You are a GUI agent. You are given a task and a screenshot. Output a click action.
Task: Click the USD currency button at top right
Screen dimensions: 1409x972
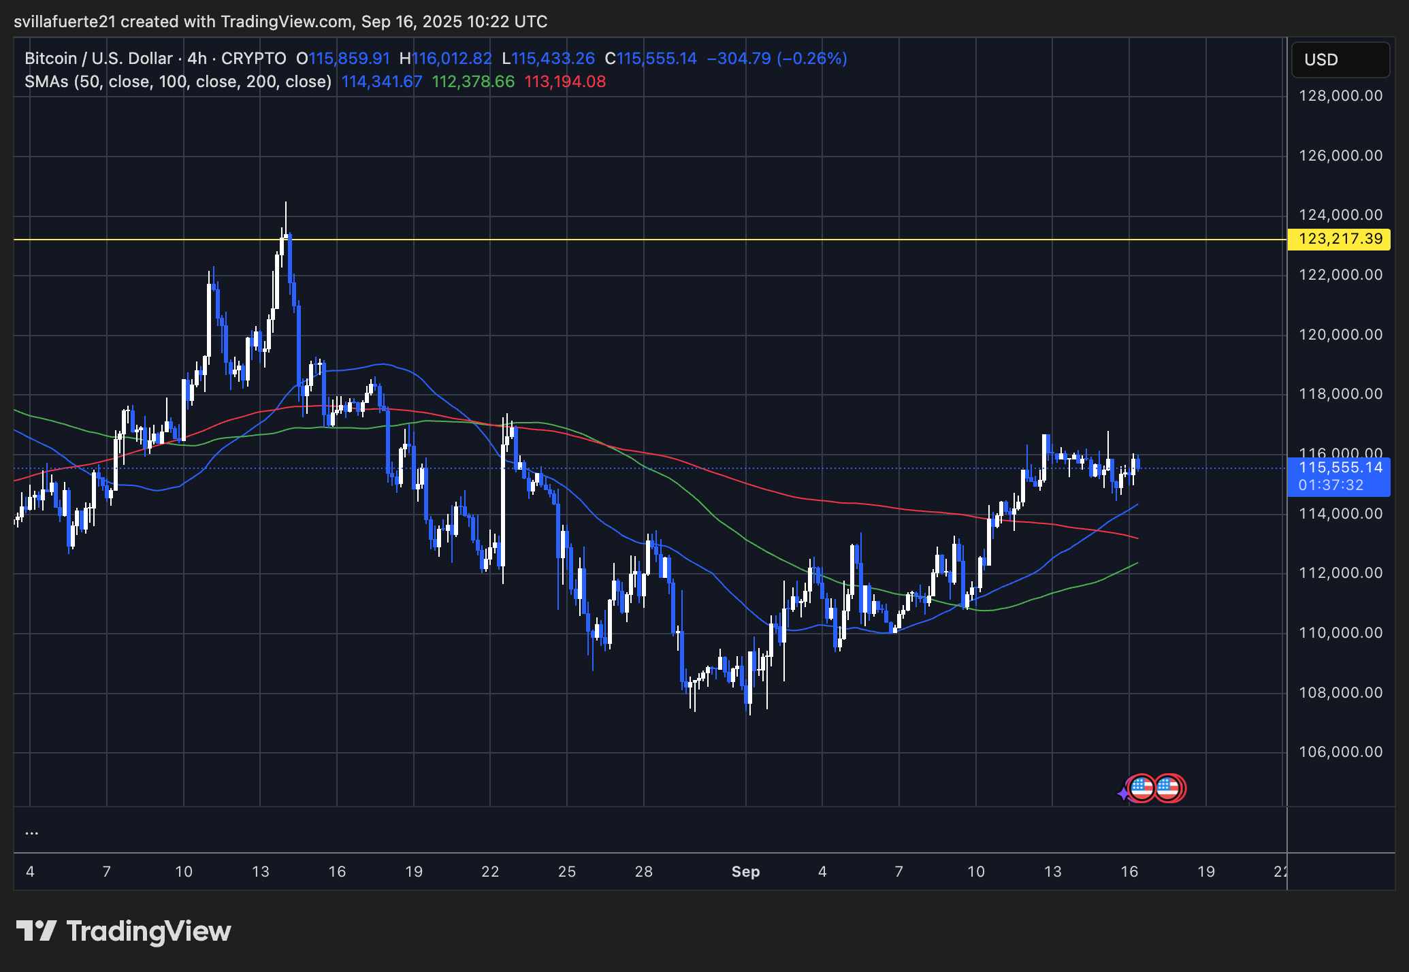1338,60
